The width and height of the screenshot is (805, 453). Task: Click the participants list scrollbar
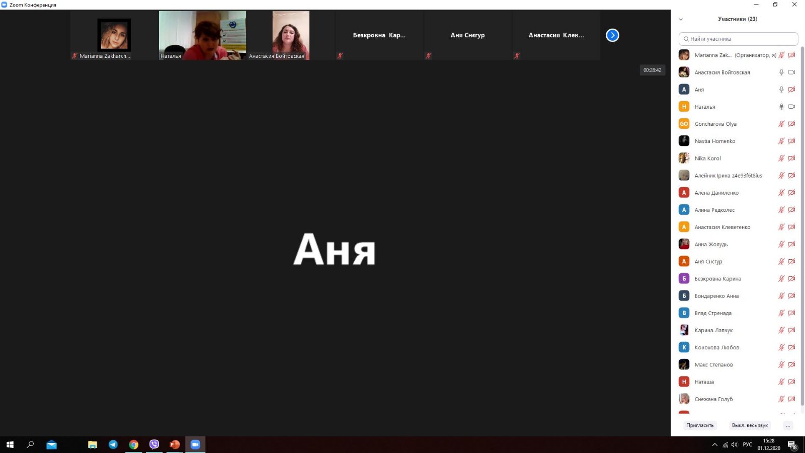point(802,226)
